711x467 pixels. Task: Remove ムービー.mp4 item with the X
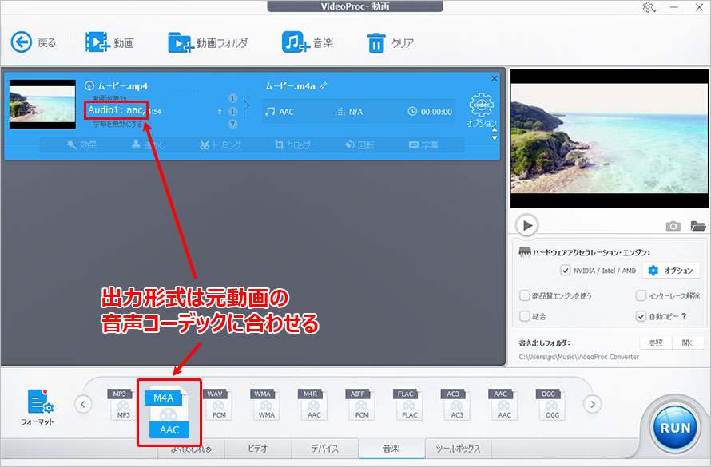pos(495,78)
